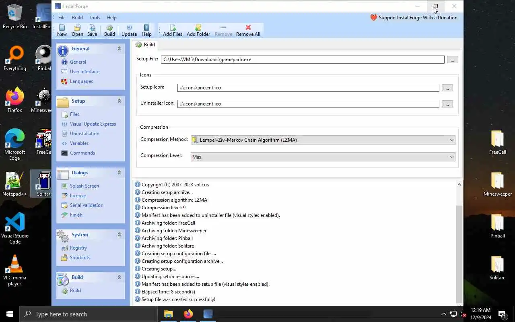Save the project using the Save toolbar icon

coord(92,31)
